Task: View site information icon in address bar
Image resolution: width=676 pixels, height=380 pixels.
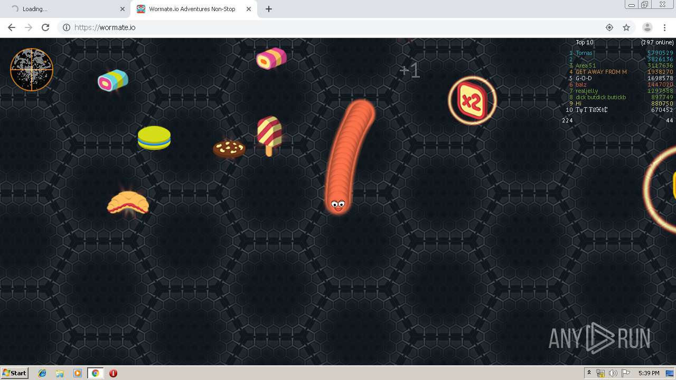Action: pos(67,27)
